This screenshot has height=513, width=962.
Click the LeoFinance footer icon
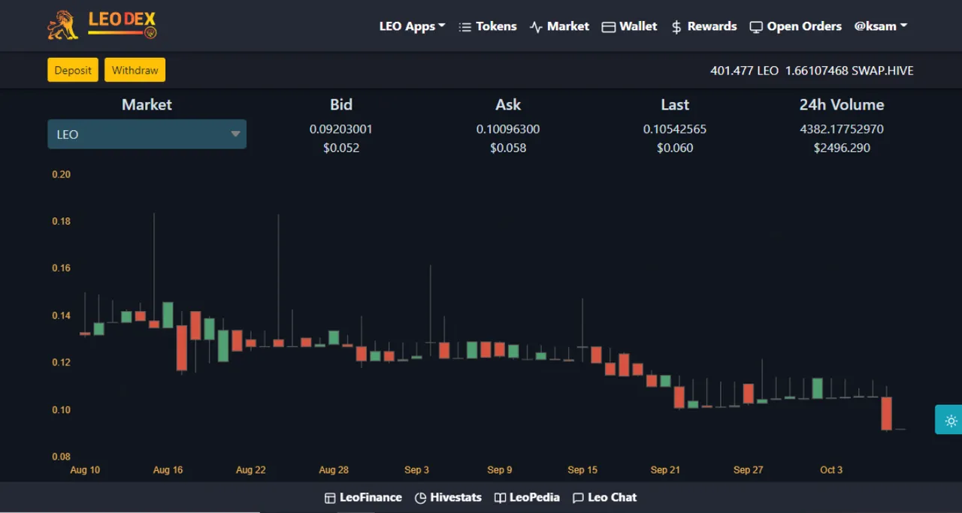pos(330,498)
